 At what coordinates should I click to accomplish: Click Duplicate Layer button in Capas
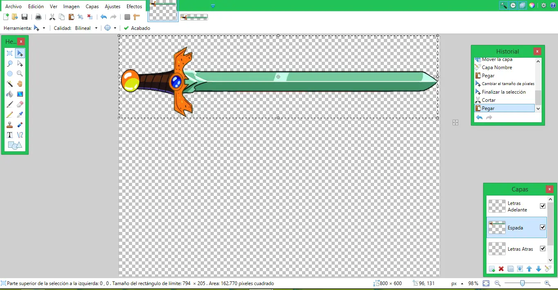click(511, 269)
